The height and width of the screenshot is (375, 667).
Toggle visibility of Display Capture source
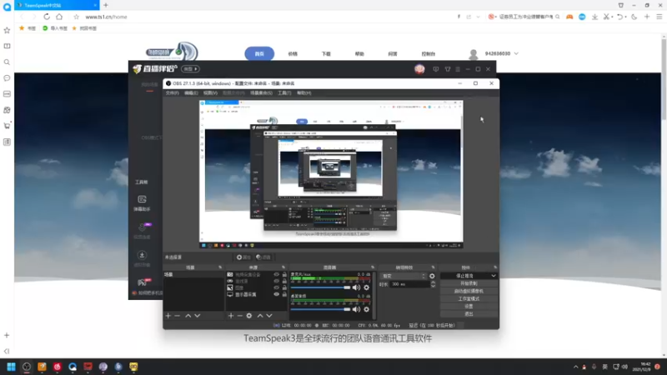[277, 294]
